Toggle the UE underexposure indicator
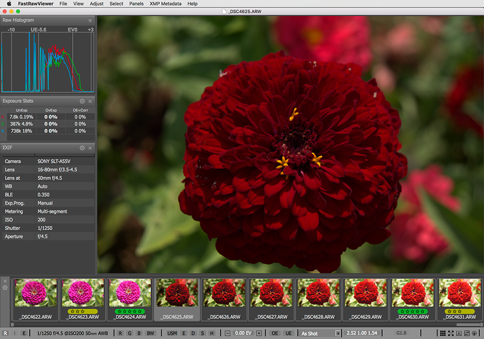This screenshot has height=339, width=484. click(x=289, y=333)
